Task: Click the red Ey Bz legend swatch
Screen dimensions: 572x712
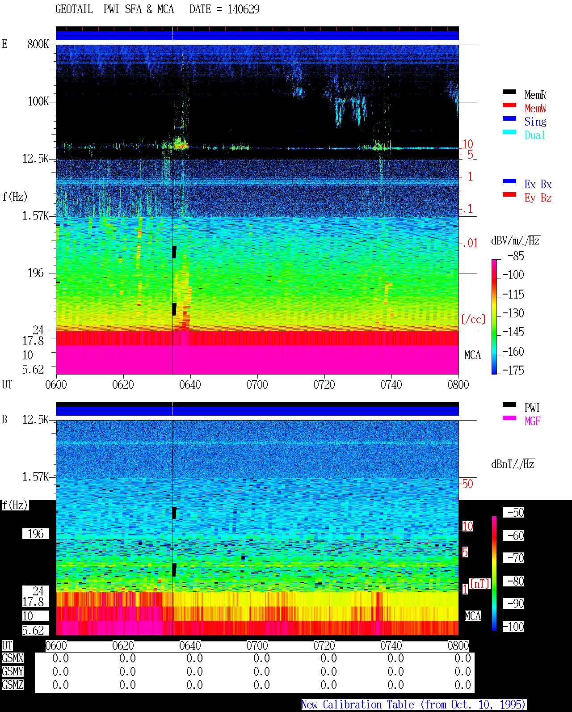Action: tap(509, 194)
